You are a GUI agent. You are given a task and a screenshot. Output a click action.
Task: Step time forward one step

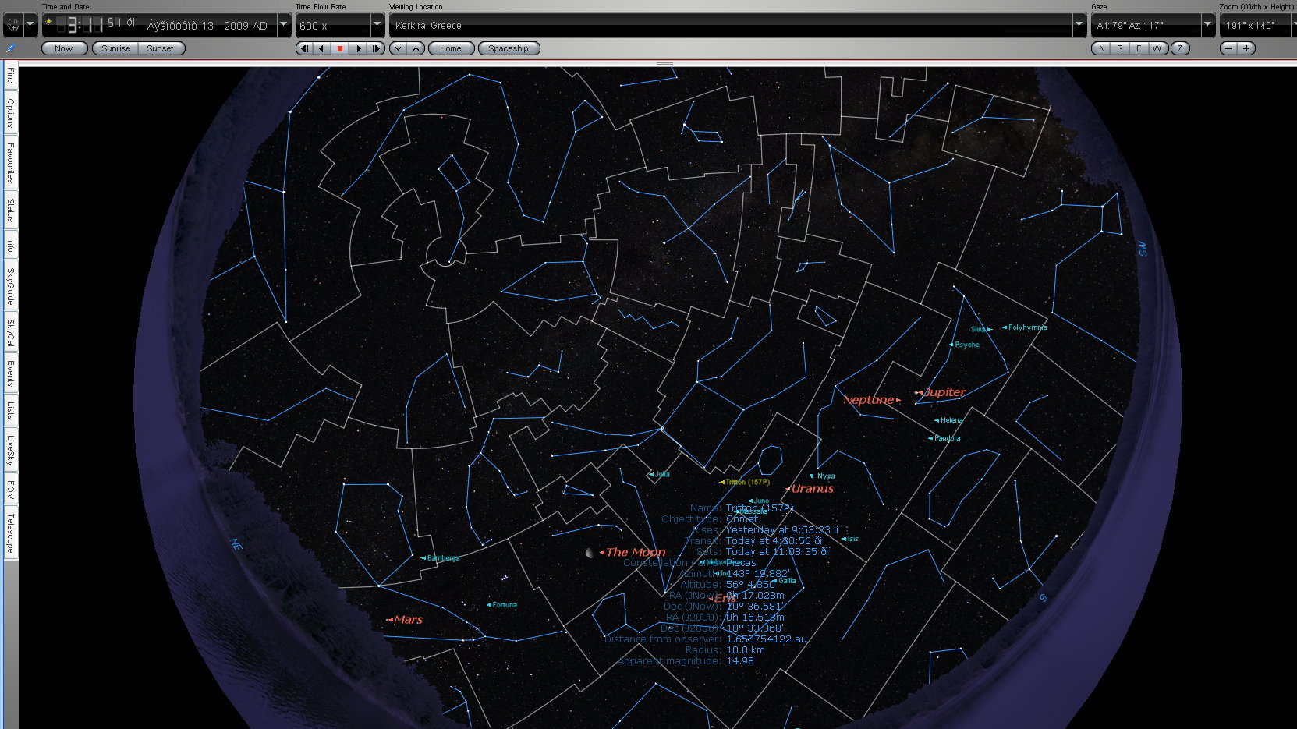pos(376,48)
